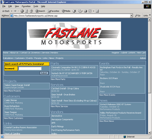
Task: Click the Go button beside address bar
Action: pos(138,16)
